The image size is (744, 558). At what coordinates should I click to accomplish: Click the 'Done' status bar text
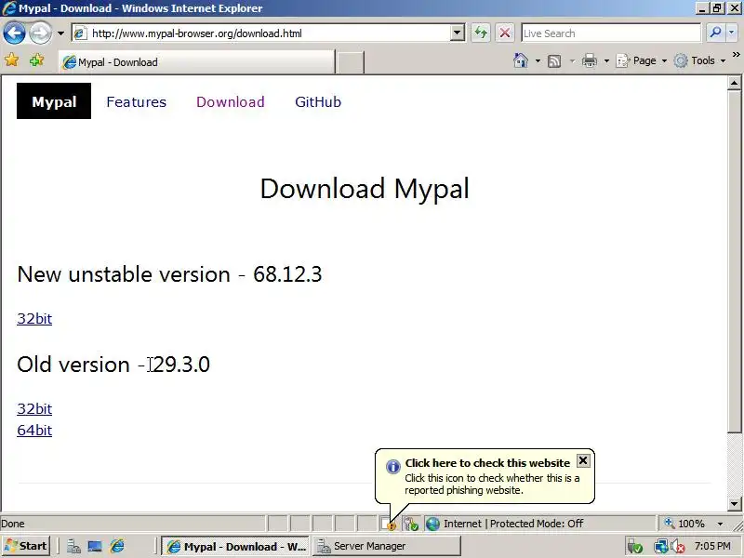point(13,524)
